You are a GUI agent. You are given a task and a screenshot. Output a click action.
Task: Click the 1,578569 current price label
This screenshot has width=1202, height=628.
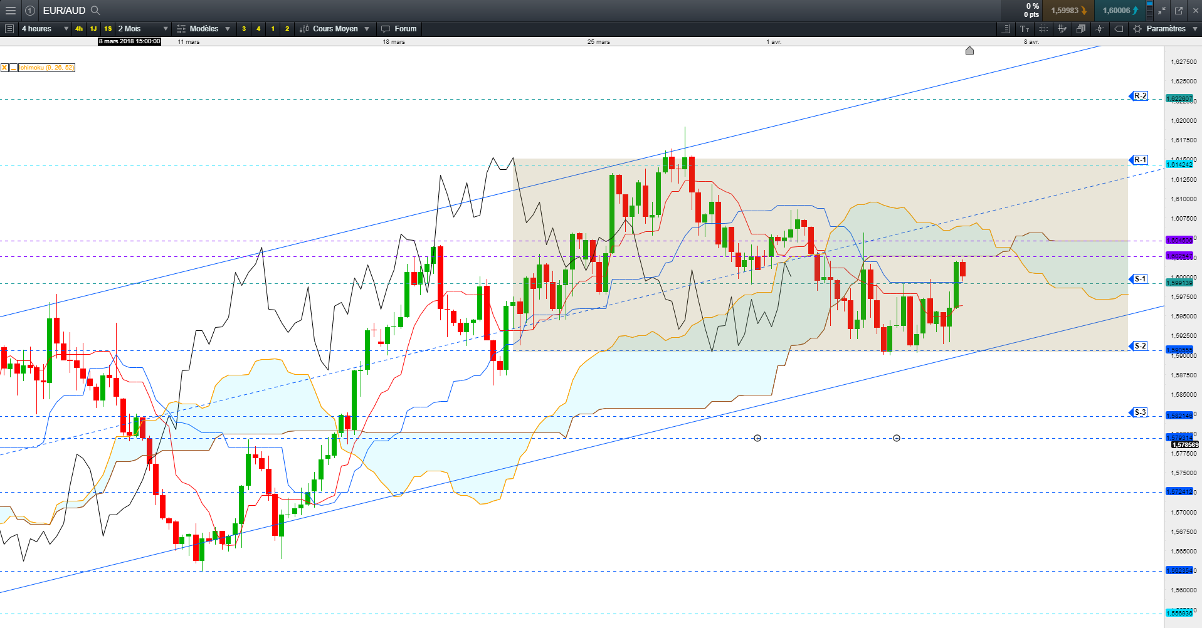(1185, 445)
